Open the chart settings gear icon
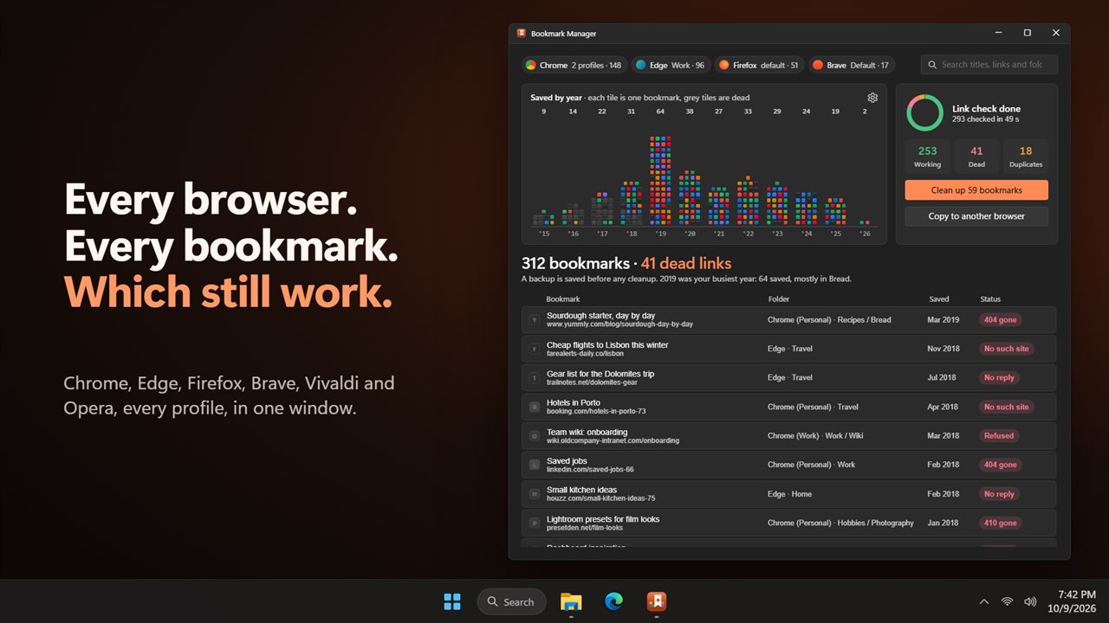 click(872, 98)
